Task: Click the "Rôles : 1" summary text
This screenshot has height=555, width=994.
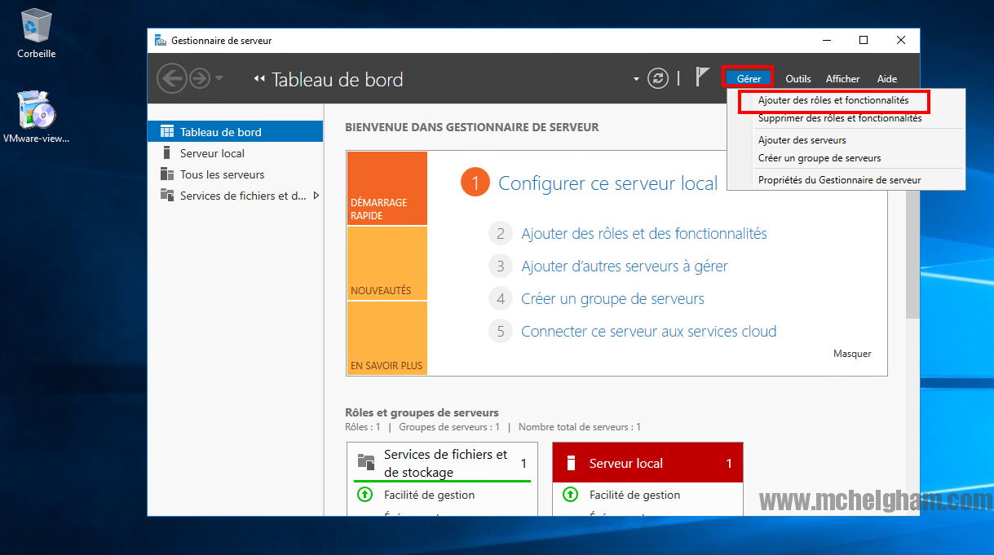Action: [x=363, y=427]
